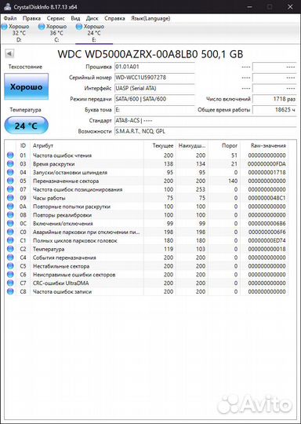The image size is (301, 424).
Task: Select raw value 000000000FDA
Action: 267,164
